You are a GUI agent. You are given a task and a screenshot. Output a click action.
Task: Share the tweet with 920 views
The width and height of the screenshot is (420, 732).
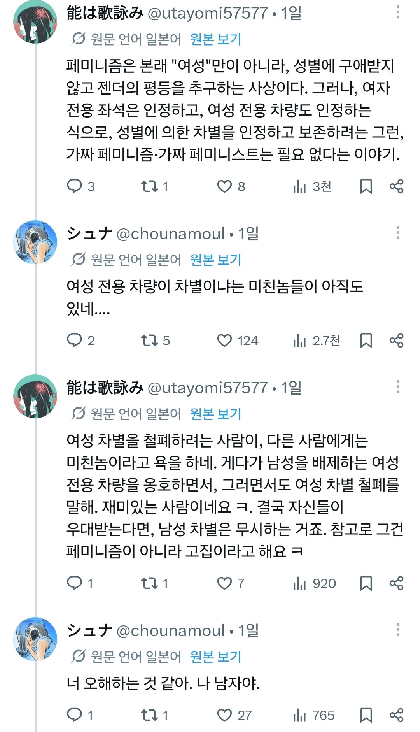pyautogui.click(x=396, y=583)
